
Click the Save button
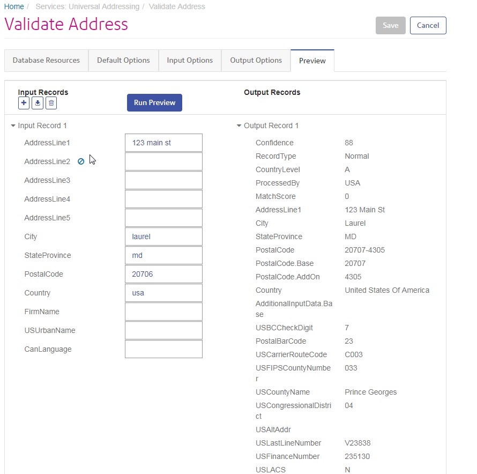tap(390, 25)
